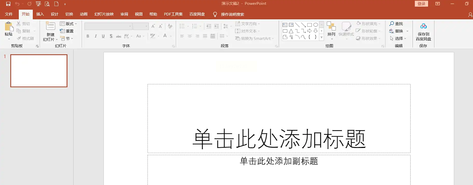Switch to the Design (设计) tab
473x185 pixels.
point(55,14)
